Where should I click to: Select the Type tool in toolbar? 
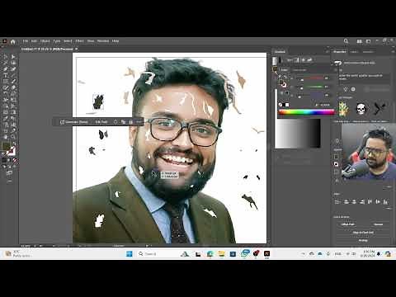click(x=5, y=75)
